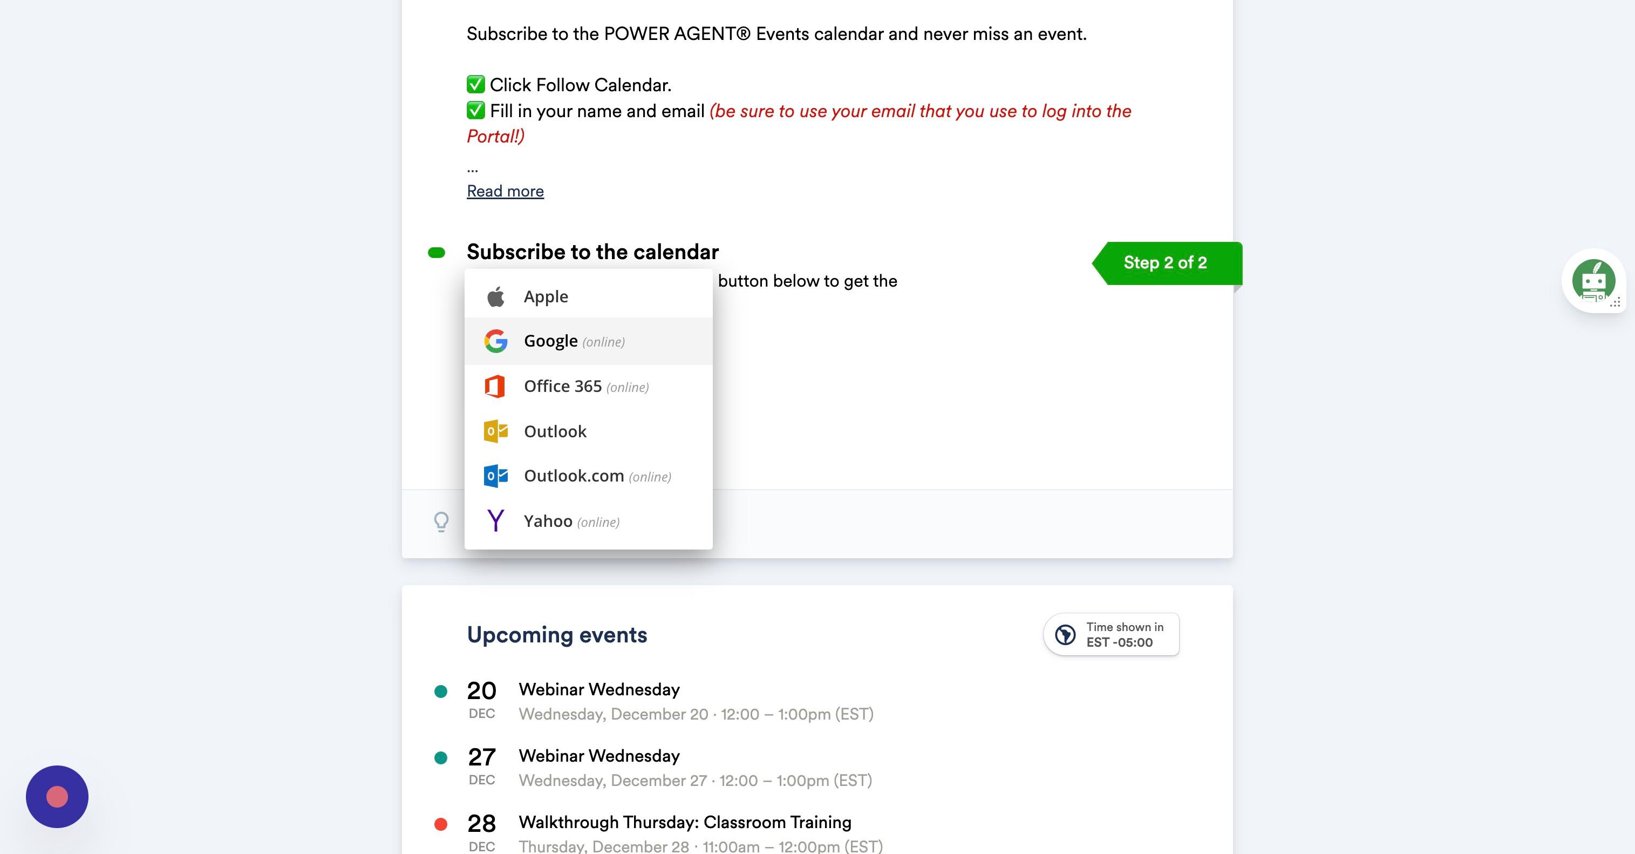Select Yahoo (online) calendar option

pos(571,520)
